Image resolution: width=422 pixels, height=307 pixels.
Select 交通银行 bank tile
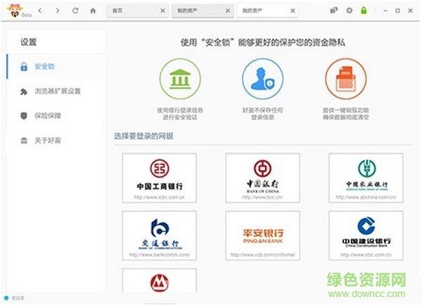coord(159,235)
